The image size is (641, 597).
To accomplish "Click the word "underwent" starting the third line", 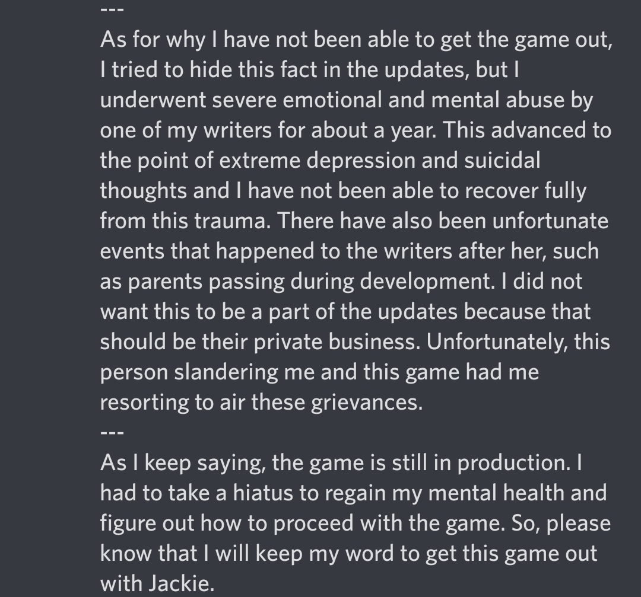I will click(153, 100).
